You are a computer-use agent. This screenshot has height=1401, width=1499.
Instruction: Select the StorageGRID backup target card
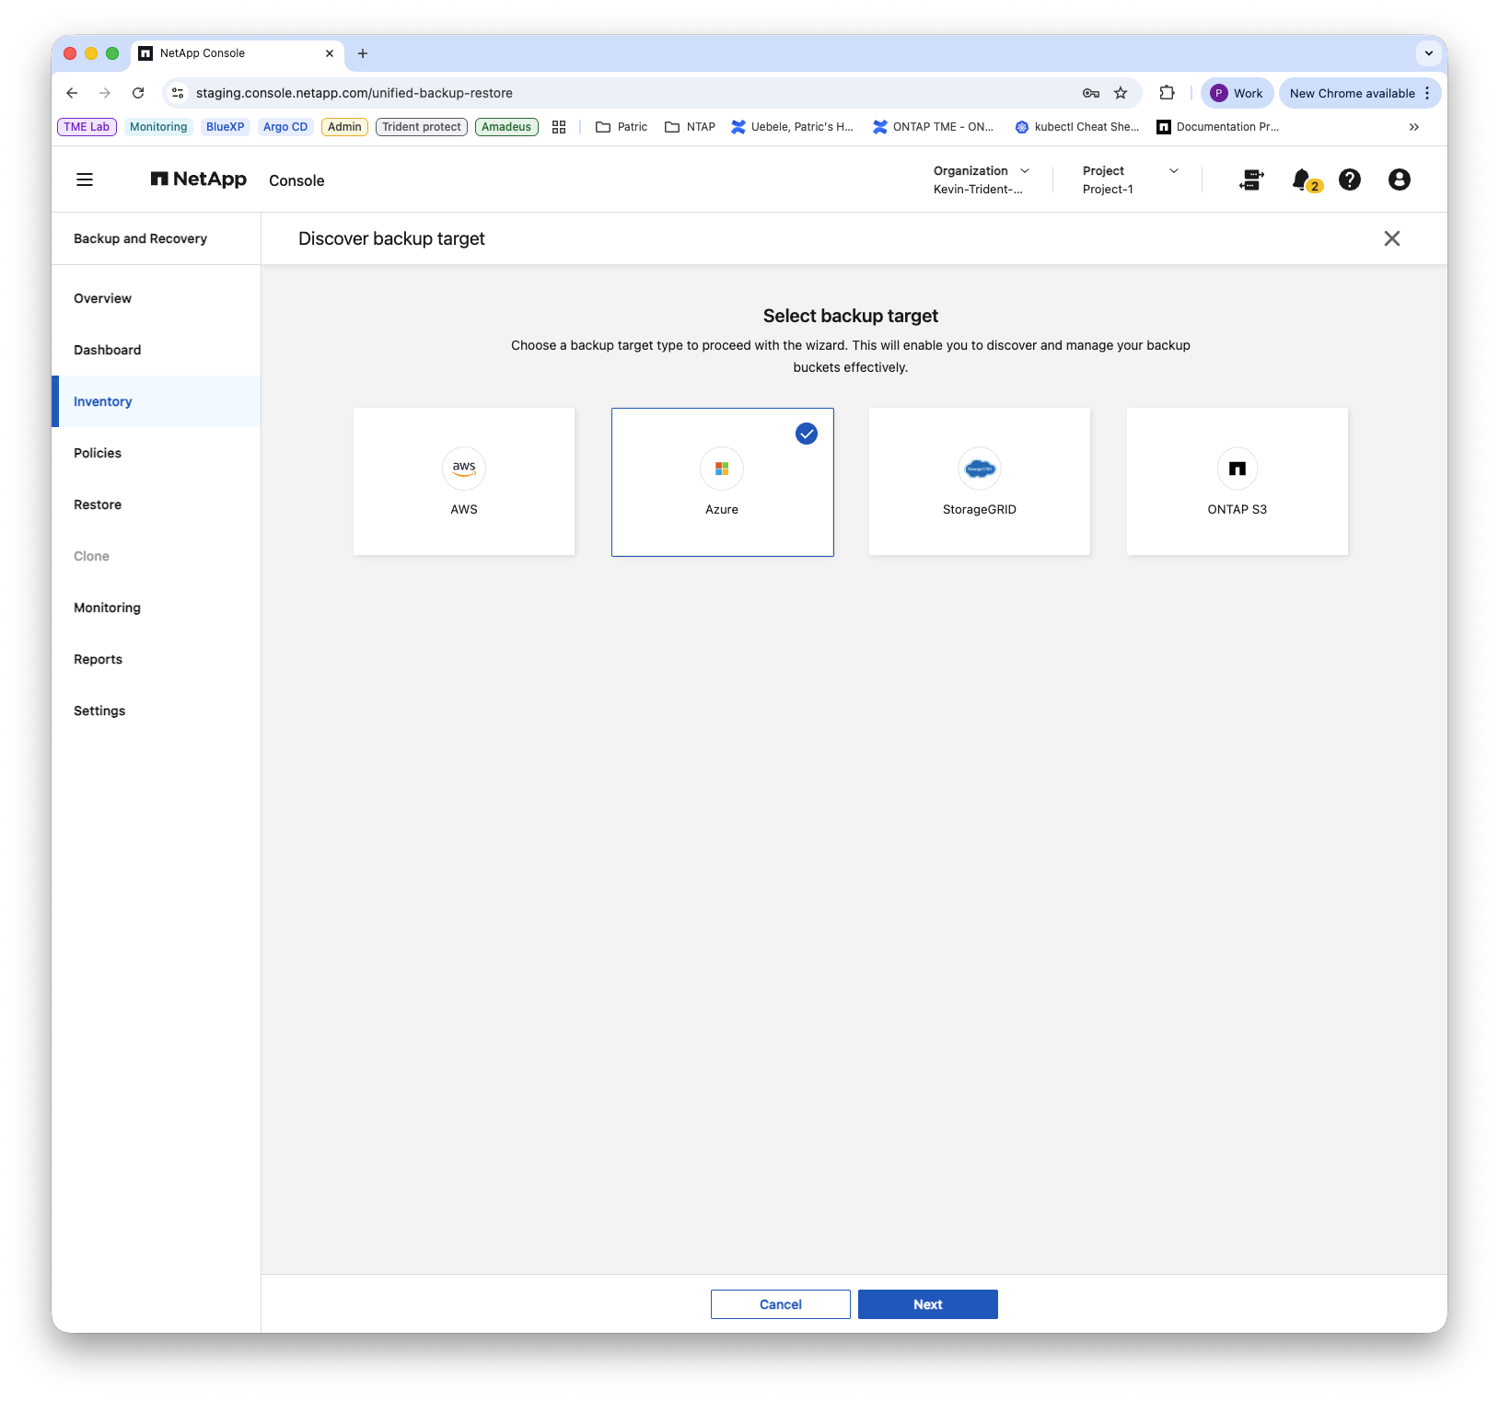[x=980, y=481]
